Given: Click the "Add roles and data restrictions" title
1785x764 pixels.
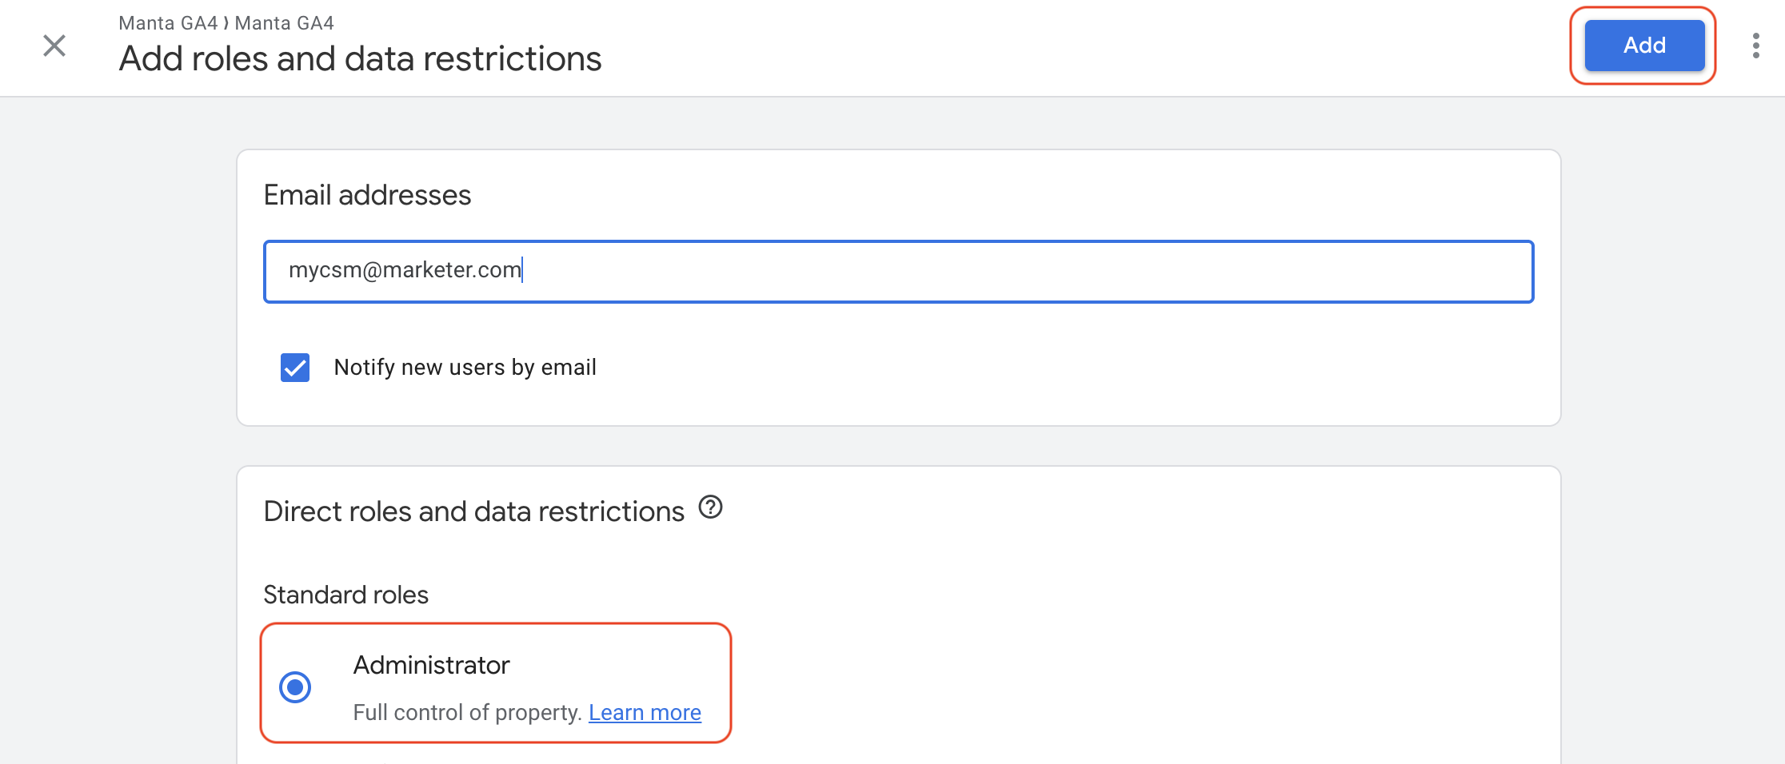Looking at the screenshot, I should 360,59.
